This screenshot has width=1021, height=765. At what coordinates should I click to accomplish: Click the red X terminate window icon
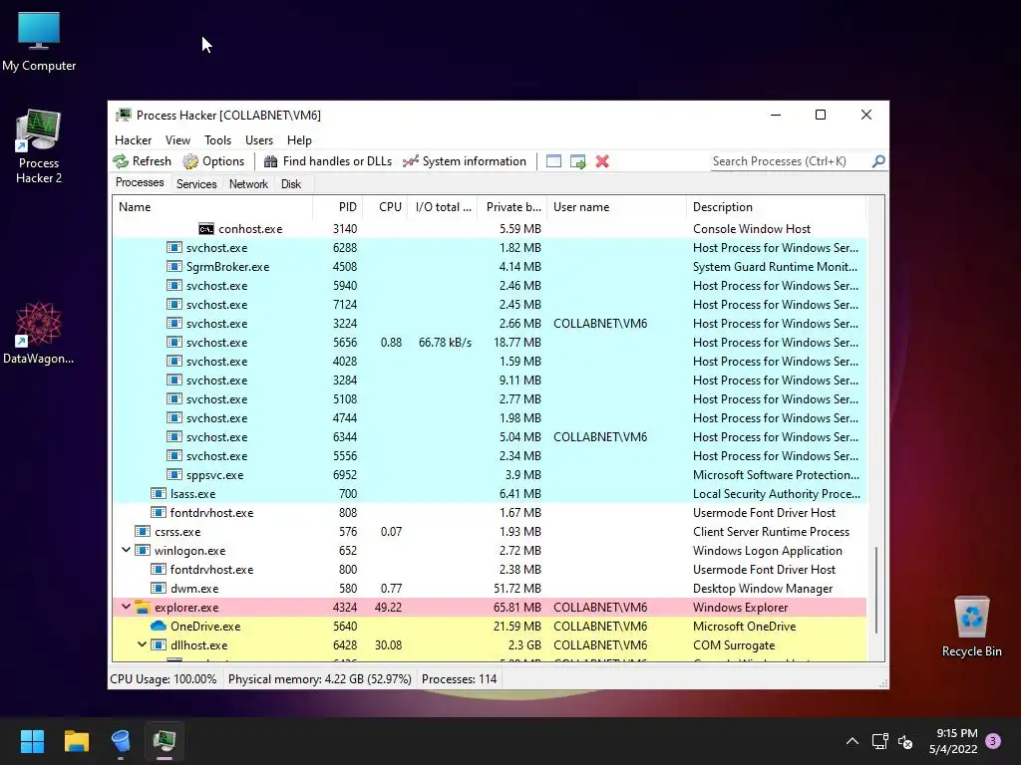(602, 161)
